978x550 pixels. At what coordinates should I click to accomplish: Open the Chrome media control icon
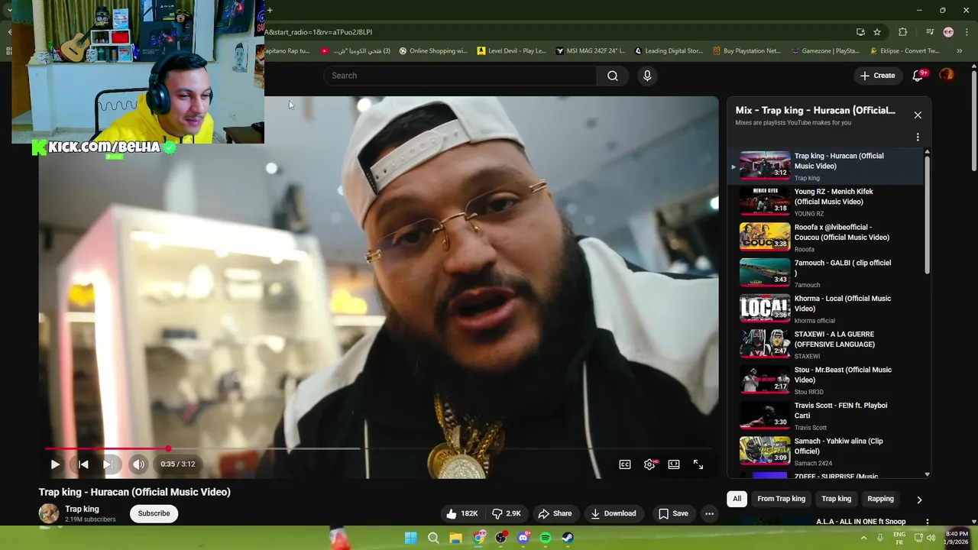click(929, 32)
